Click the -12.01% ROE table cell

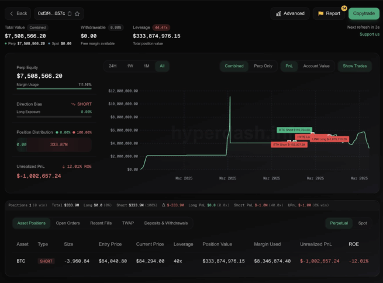tap(358, 261)
